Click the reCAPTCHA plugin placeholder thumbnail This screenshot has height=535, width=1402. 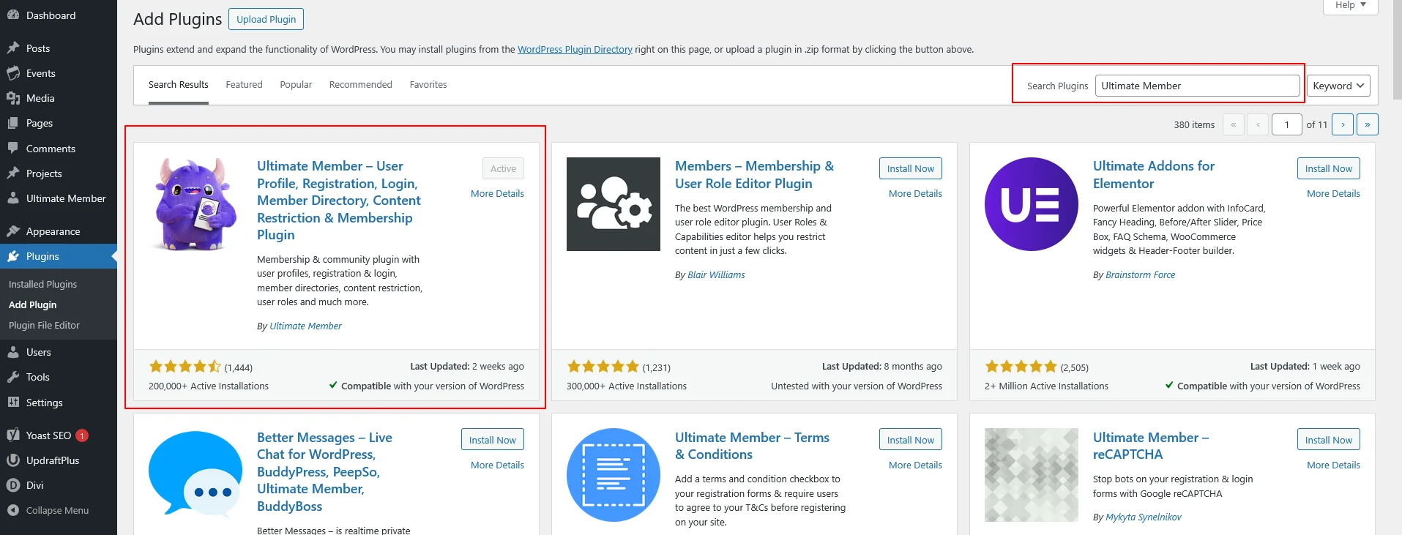pos(1032,475)
